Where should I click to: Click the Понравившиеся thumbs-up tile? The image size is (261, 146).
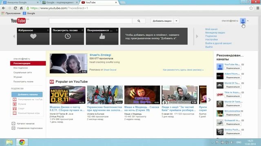102,36
